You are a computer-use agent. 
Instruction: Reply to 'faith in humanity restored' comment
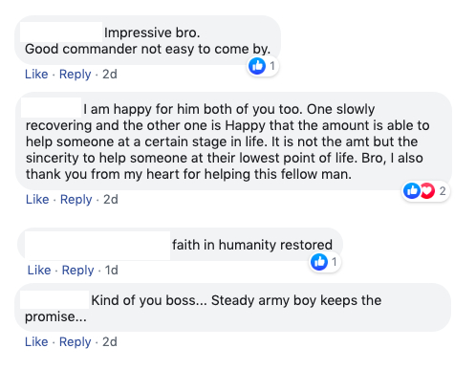tap(77, 271)
